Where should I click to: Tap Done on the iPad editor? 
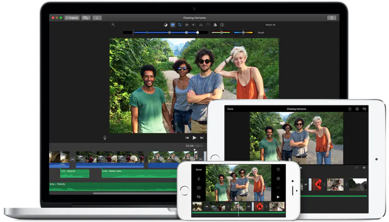tap(230, 109)
